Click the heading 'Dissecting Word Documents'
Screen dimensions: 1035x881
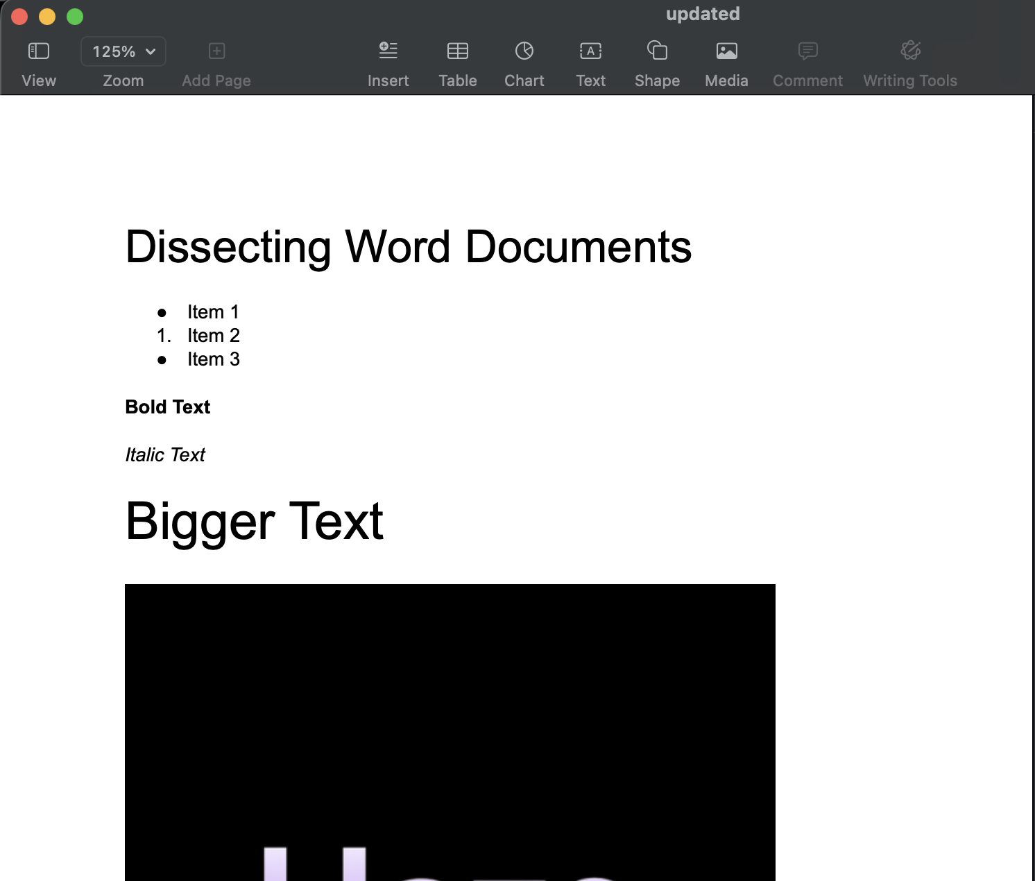(408, 247)
